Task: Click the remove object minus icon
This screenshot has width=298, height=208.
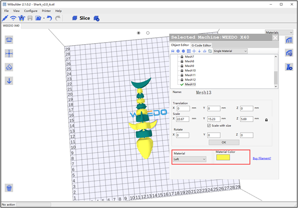Action: pyautogui.click(x=183, y=51)
